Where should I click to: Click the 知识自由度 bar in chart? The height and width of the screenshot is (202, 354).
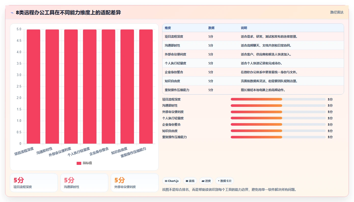pos(127,86)
